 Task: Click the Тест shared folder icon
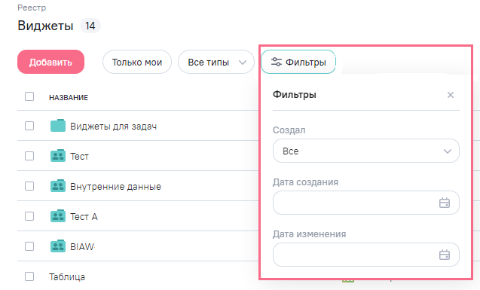[x=58, y=156]
